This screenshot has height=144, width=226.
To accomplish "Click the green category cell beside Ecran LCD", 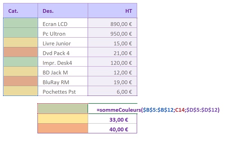I will click(21, 23).
